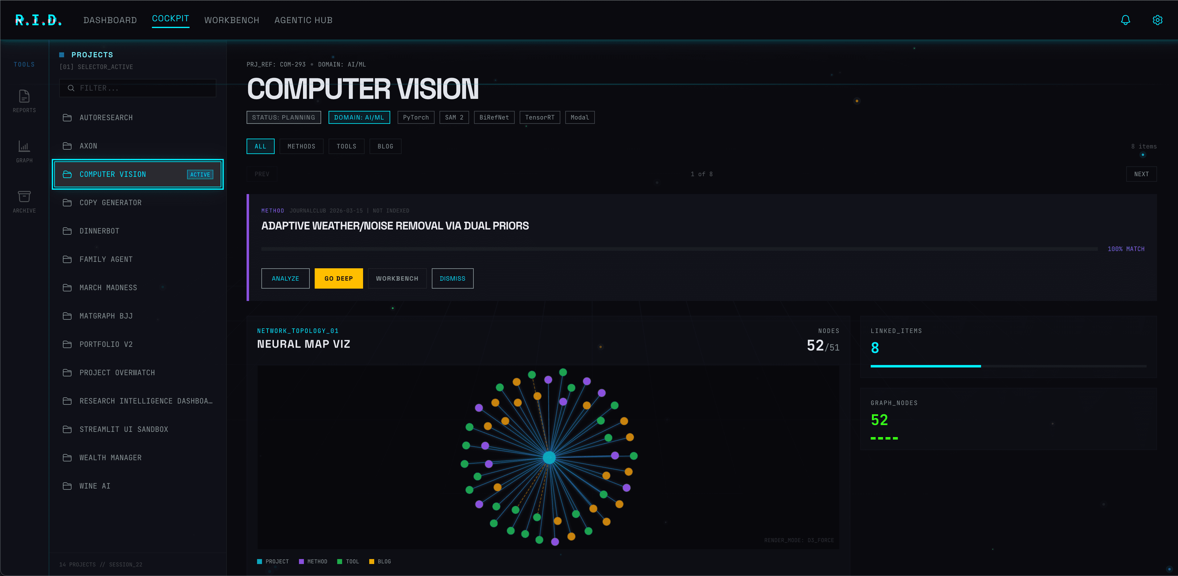Enable the BLOG filter chip
The height and width of the screenshot is (576, 1178).
(385, 146)
